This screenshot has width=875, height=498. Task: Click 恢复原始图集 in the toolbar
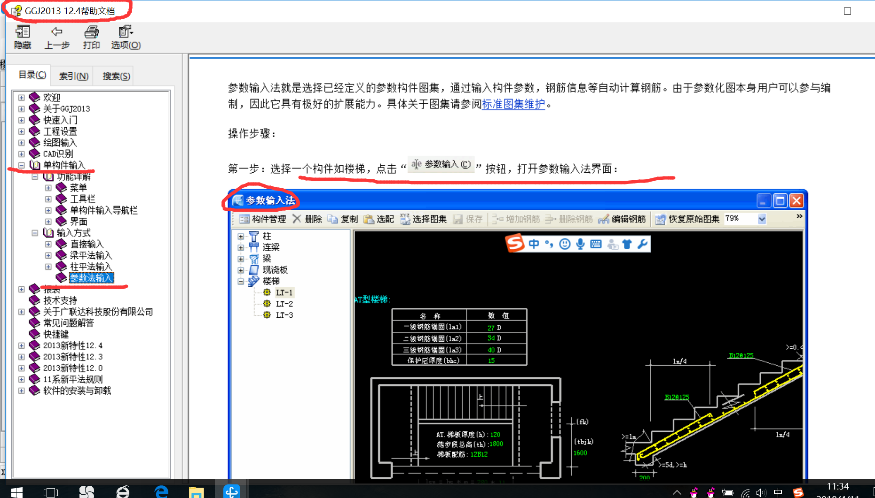[687, 219]
